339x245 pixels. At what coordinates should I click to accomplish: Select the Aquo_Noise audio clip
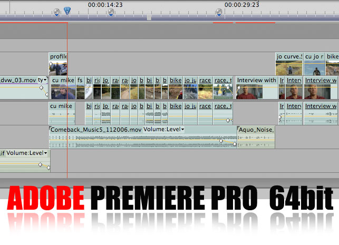coord(256,137)
